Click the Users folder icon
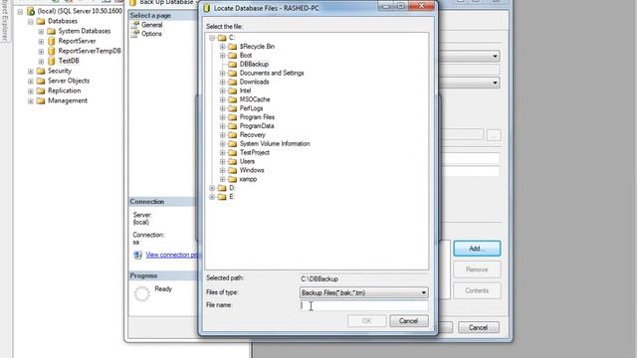Image resolution: width=637 pixels, height=358 pixels. click(x=232, y=161)
